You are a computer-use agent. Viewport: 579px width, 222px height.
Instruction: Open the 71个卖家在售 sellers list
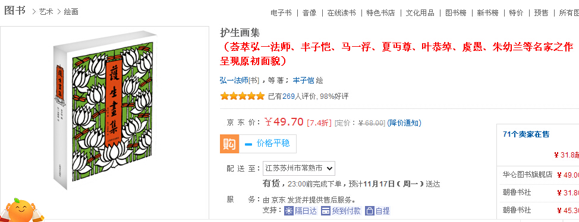(x=526, y=134)
